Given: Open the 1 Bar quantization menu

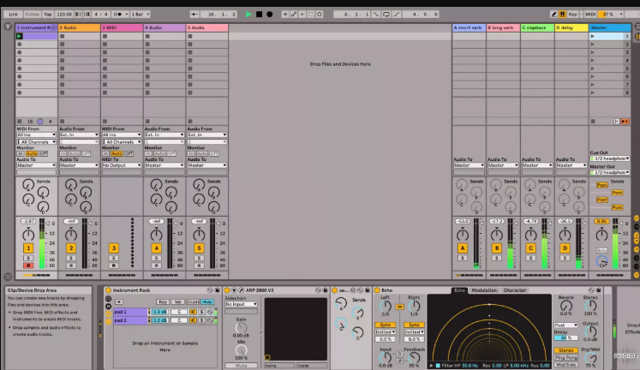Looking at the screenshot, I should click(x=140, y=15).
